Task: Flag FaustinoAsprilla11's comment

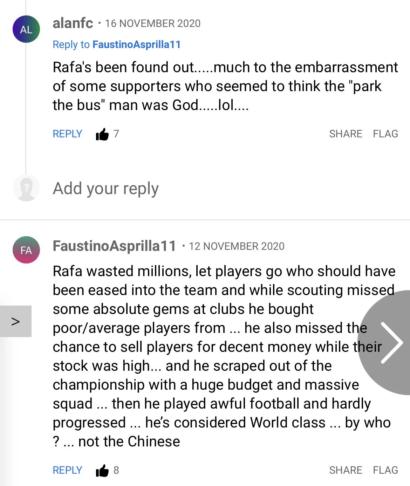Action: point(385,470)
